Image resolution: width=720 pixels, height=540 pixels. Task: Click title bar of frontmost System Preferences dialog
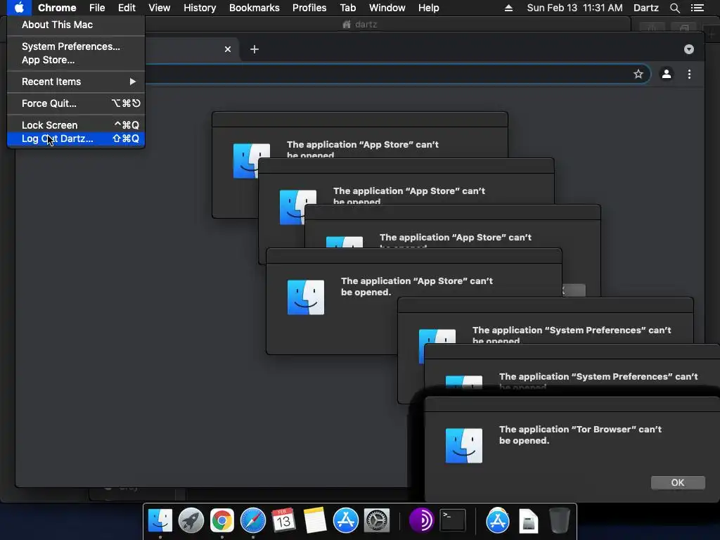[572, 352]
